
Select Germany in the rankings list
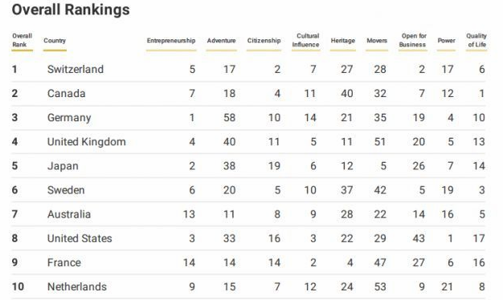pyautogui.click(x=69, y=118)
